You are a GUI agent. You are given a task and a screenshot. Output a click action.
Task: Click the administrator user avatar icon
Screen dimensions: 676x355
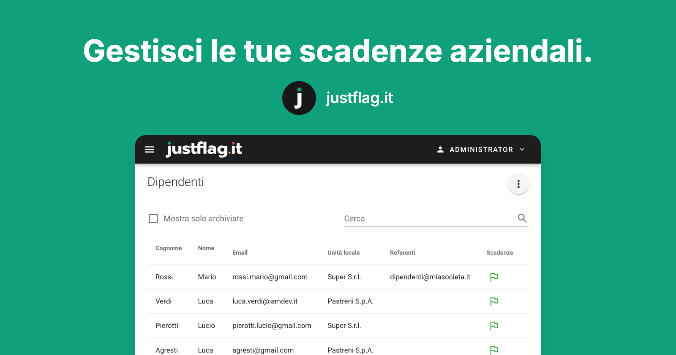click(x=440, y=150)
